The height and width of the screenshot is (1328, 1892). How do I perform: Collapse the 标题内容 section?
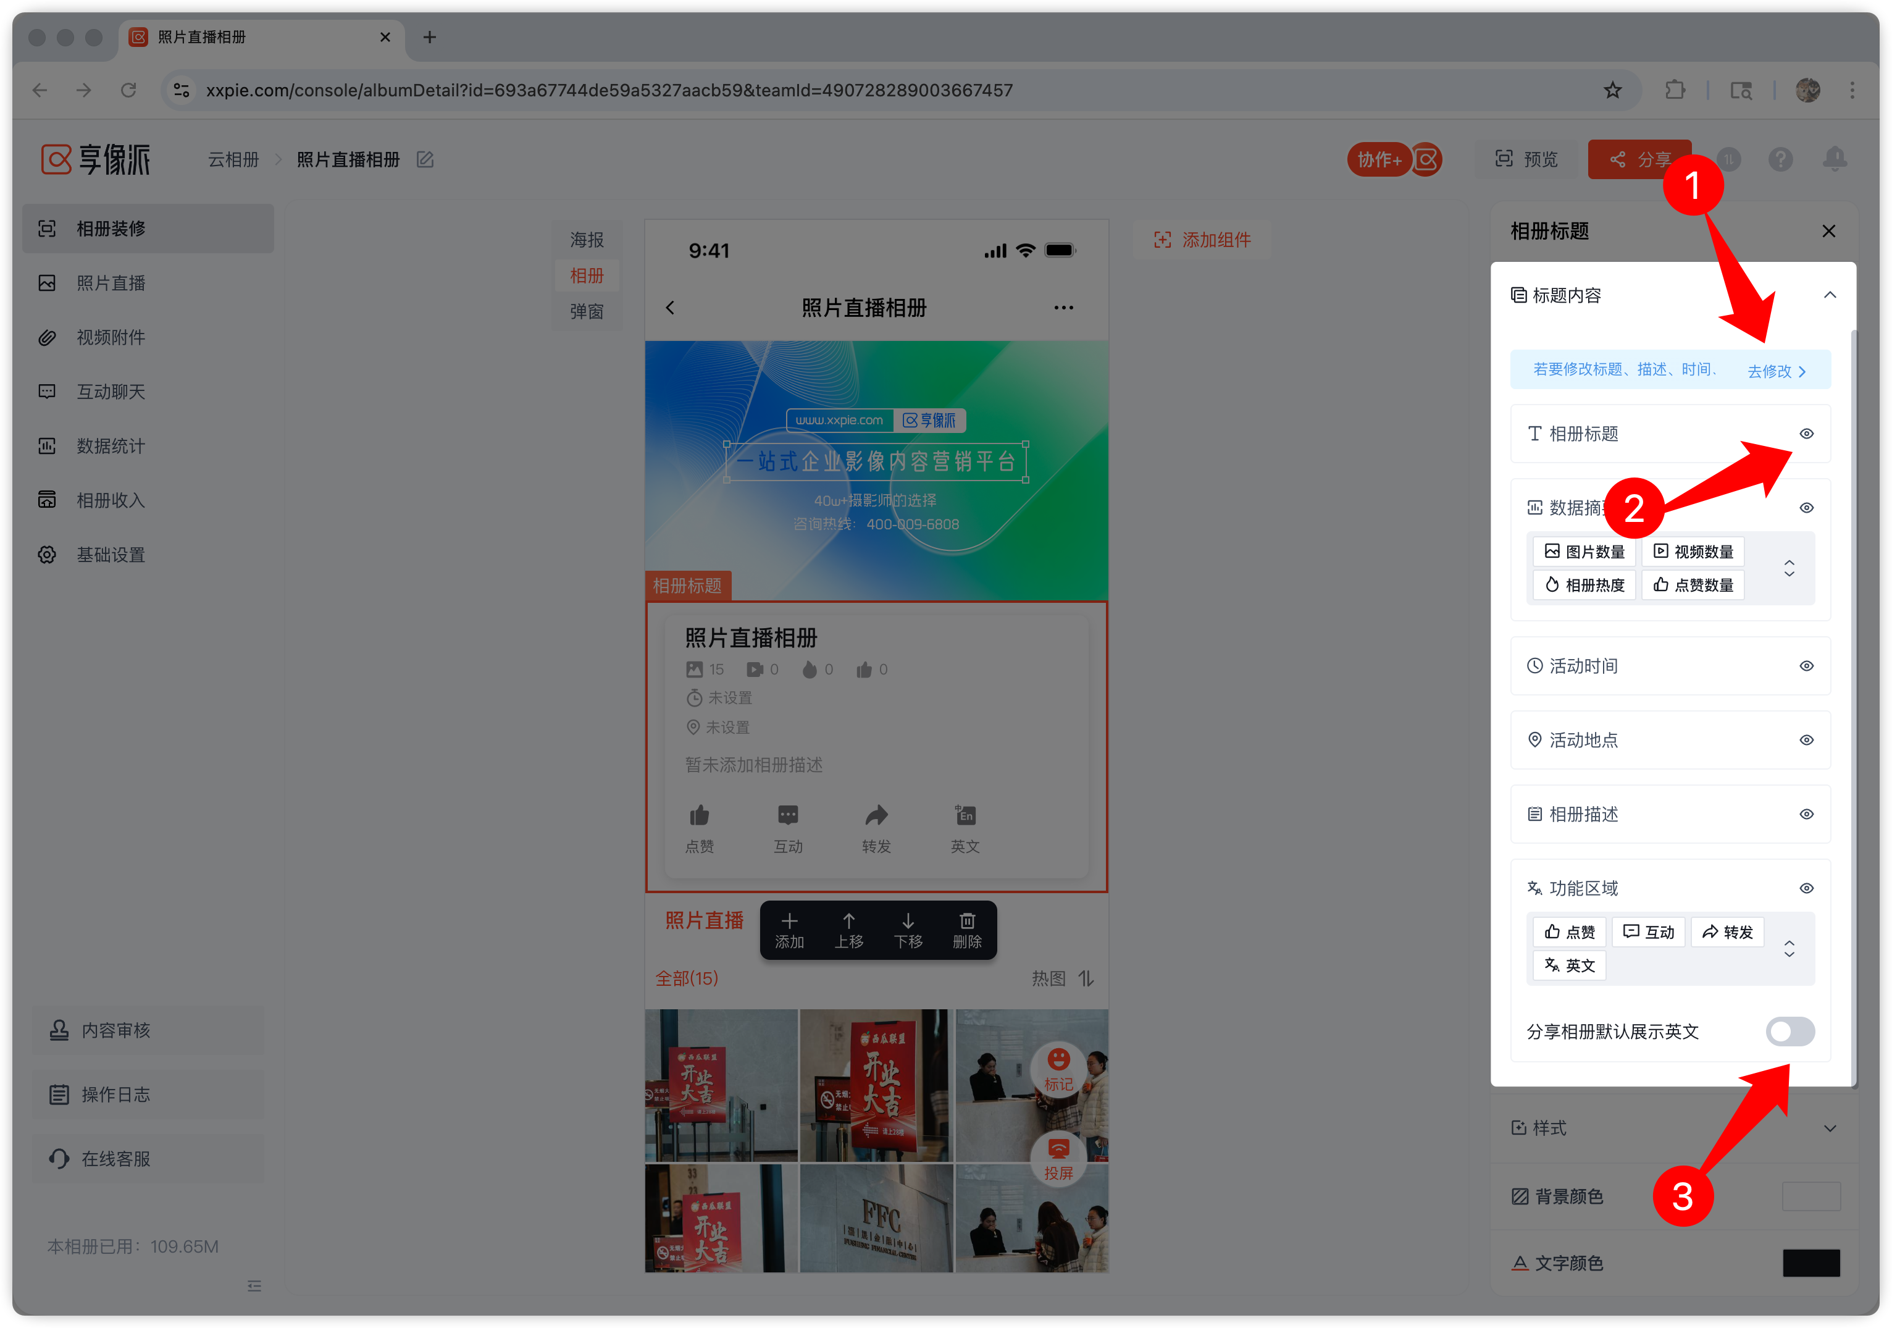coord(1830,295)
